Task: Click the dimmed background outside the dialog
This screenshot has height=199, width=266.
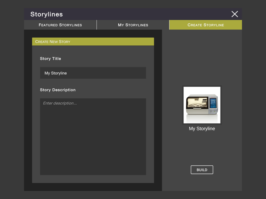Action: pos(12,106)
